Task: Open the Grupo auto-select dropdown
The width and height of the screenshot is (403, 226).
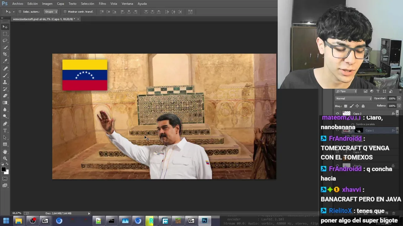Action: (x=51, y=12)
